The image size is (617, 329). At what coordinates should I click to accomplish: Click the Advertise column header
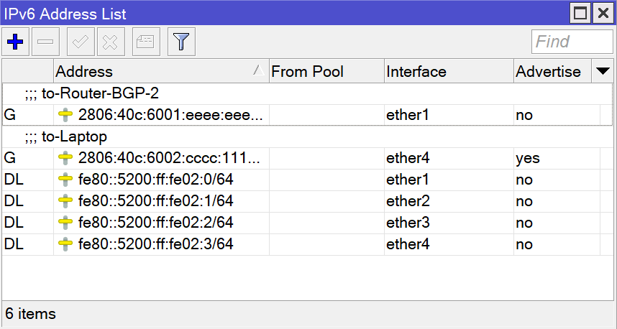(550, 71)
